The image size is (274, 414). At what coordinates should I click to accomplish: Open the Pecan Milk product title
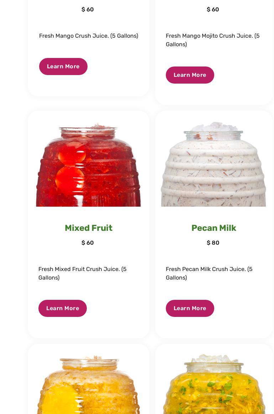click(214, 228)
